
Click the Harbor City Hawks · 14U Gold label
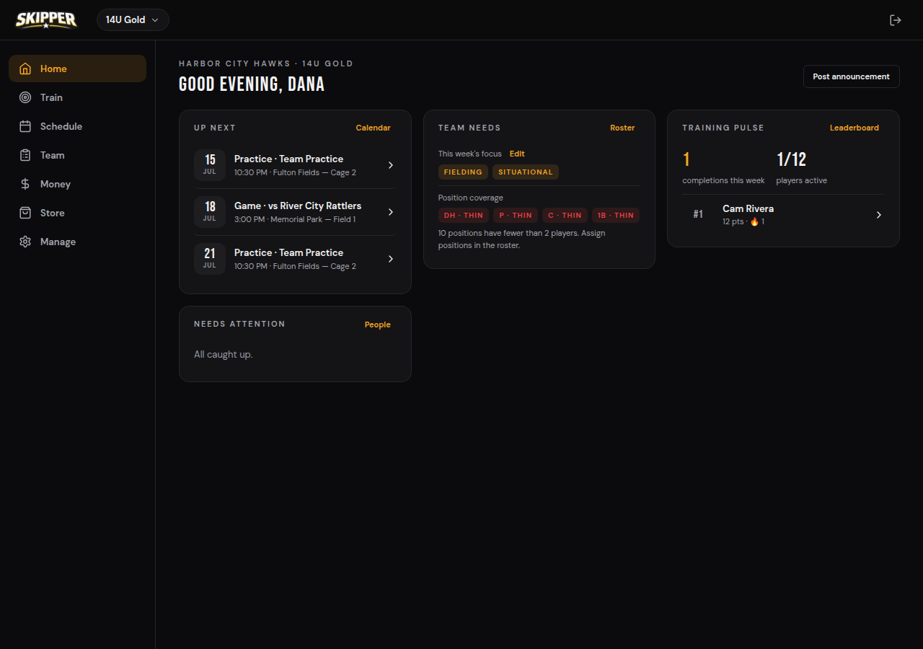pyautogui.click(x=266, y=63)
